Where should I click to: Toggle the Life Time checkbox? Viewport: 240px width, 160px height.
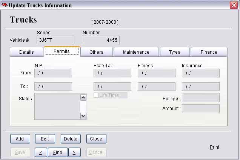click(x=96, y=95)
